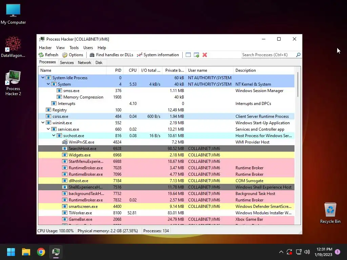Sort by the PID column header

click(115, 70)
